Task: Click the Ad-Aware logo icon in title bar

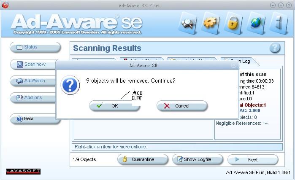Action: pos(5,5)
